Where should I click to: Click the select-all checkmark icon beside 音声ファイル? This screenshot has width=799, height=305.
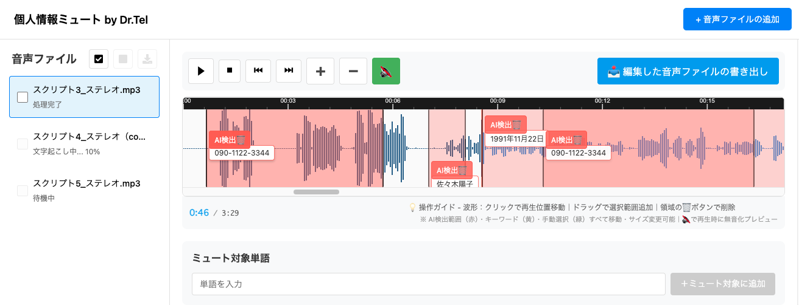(x=99, y=59)
